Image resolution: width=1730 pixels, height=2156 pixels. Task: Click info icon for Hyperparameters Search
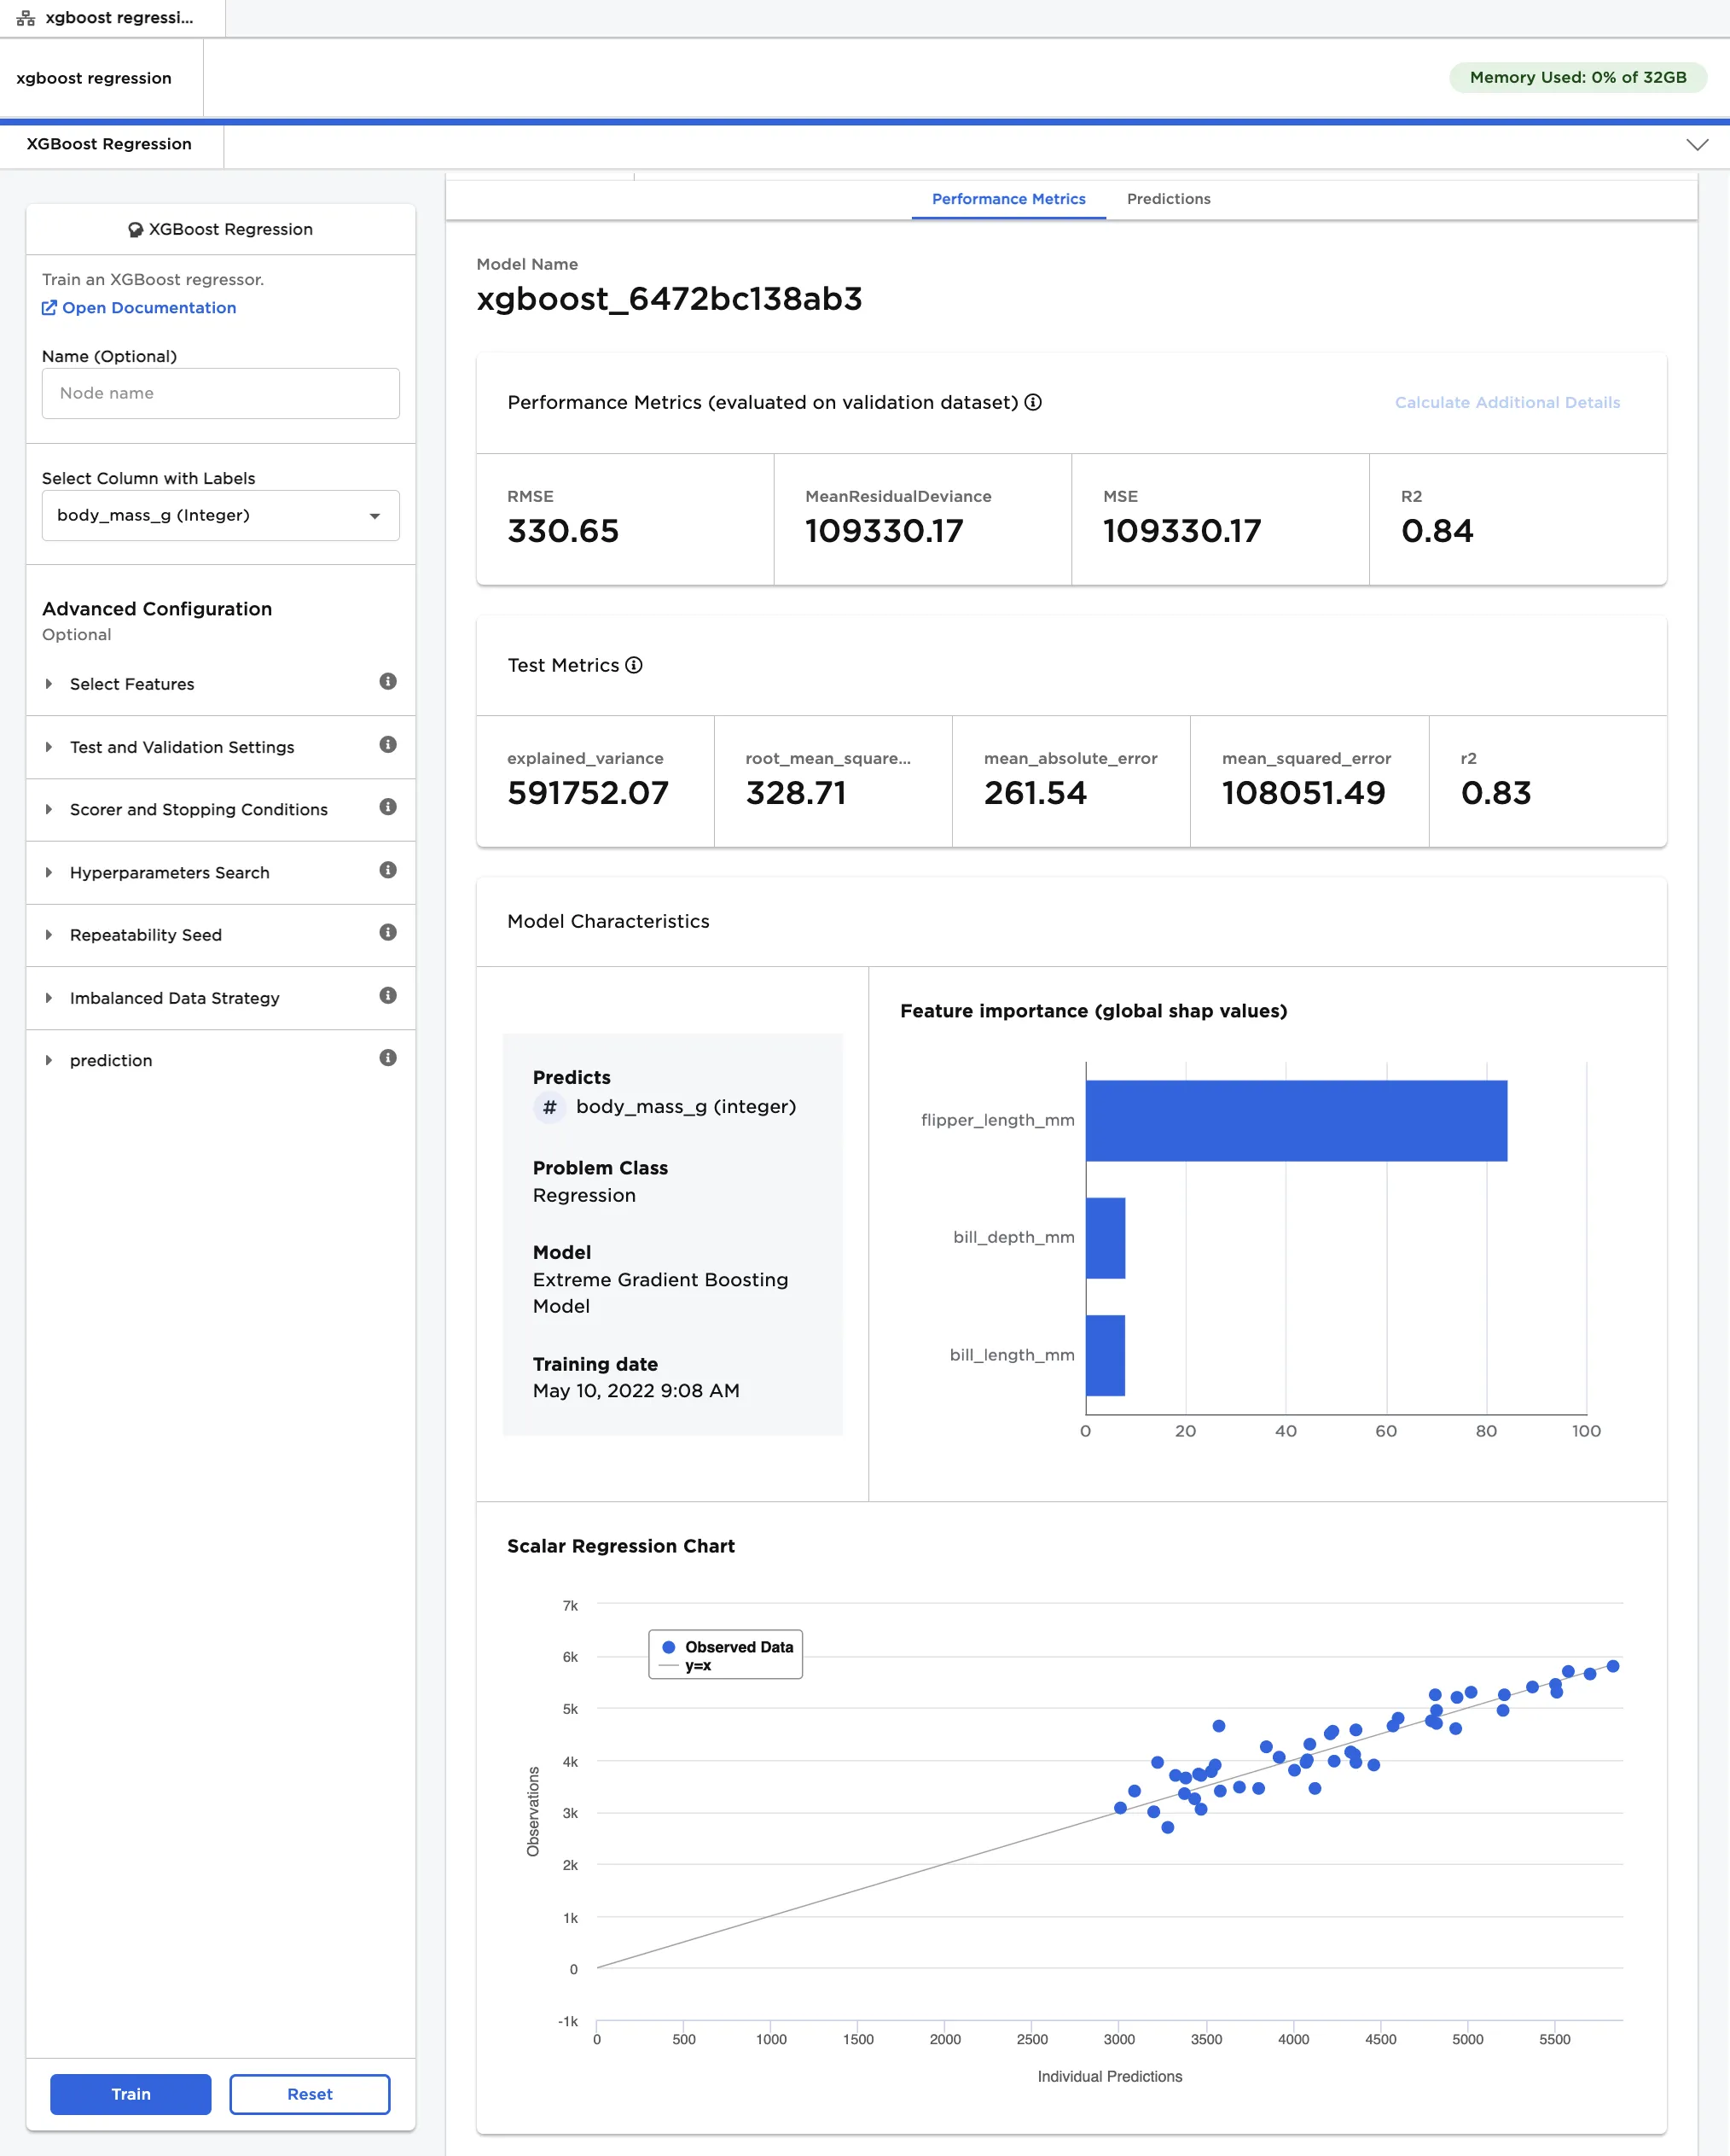tap(388, 870)
